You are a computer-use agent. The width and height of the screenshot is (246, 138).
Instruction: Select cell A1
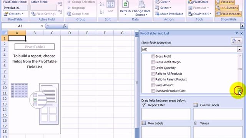point(17,38)
